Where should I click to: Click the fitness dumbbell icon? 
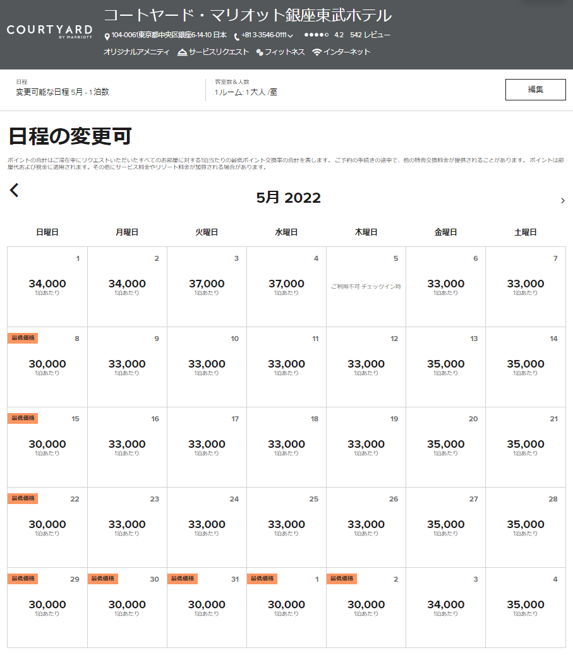point(260,52)
